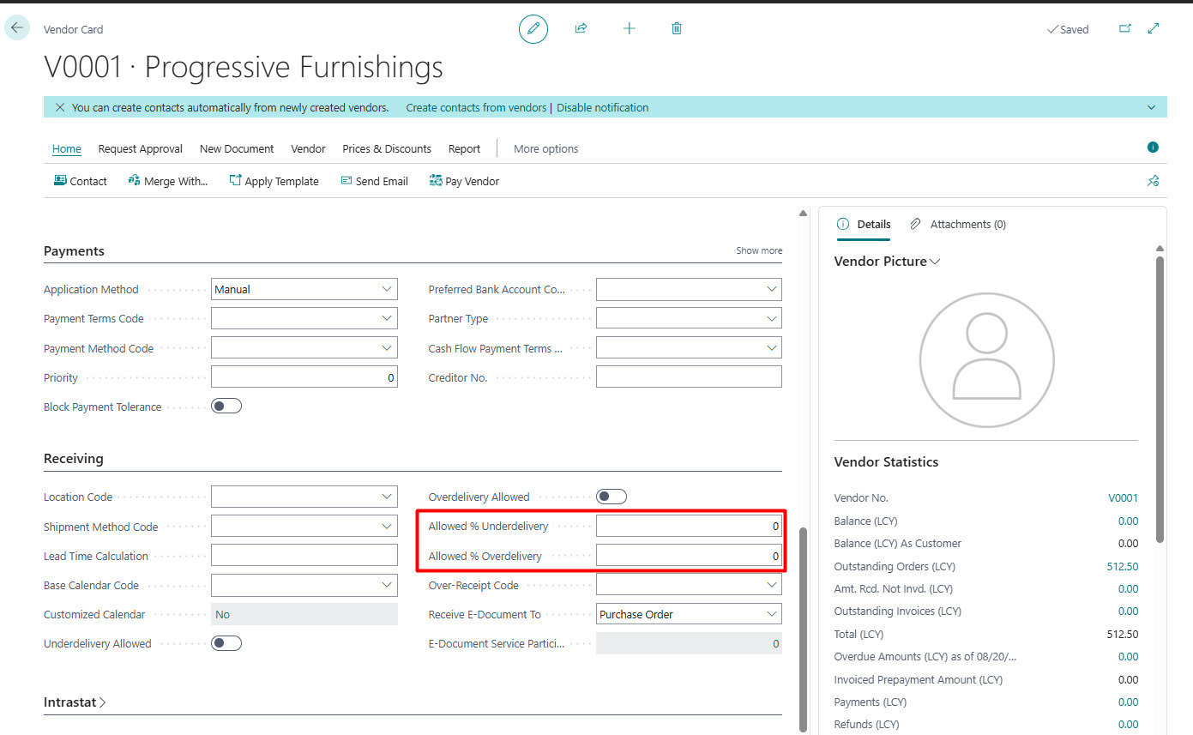Image resolution: width=1193 pixels, height=735 pixels.
Task: Click the Pay Vendor action
Action: click(464, 181)
